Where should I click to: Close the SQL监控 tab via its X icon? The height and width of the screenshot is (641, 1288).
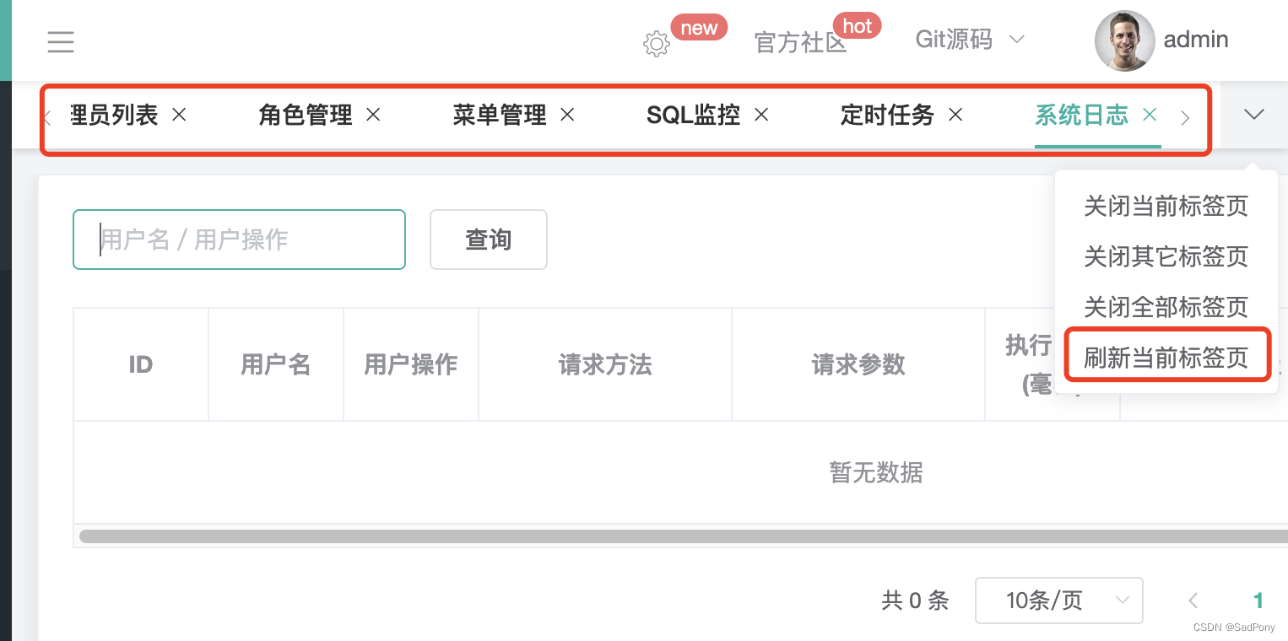(761, 115)
